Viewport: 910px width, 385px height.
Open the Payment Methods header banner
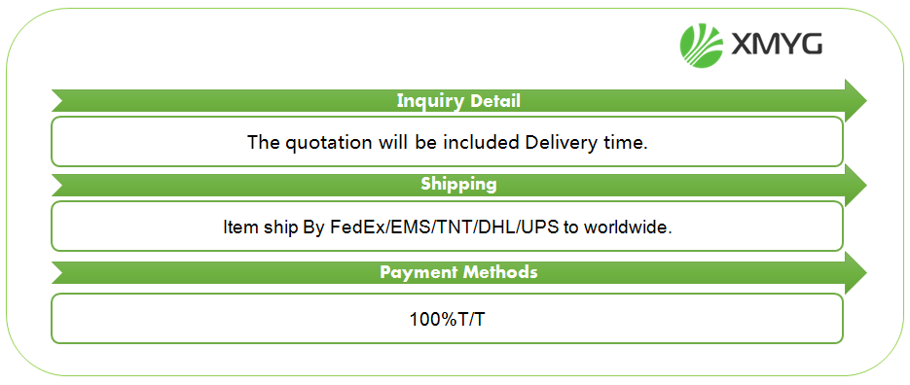tap(458, 272)
